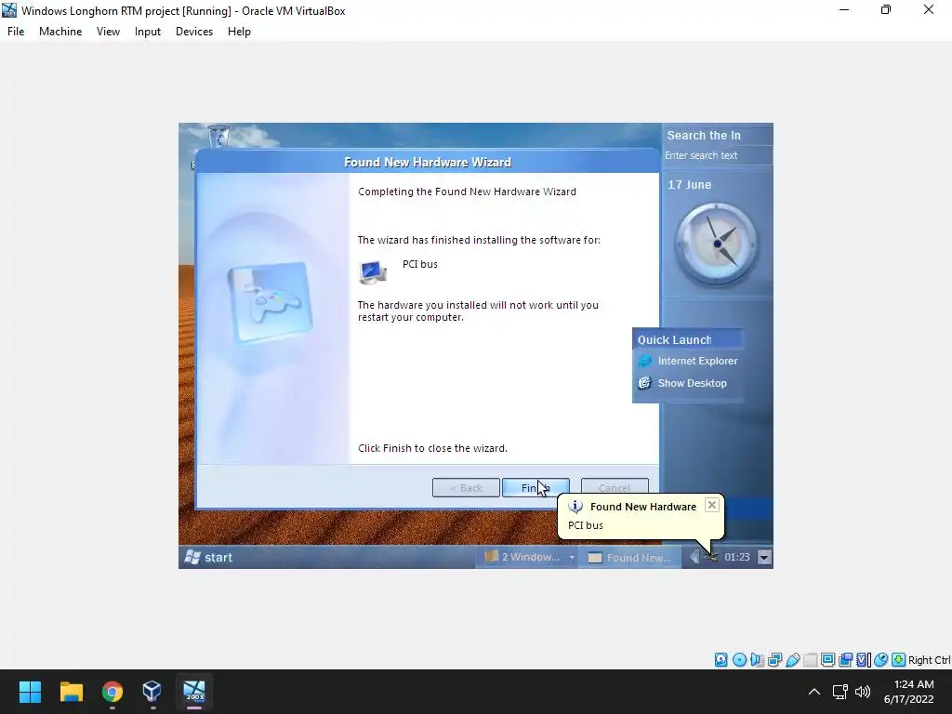The image size is (952, 714).
Task: Click the hardware tray icon in guest
Action: (x=711, y=557)
